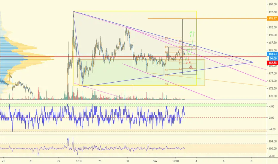This screenshot has width=278, height=164.
Task: Click the 0.00 oscillator scale value
Action: pos(271,118)
